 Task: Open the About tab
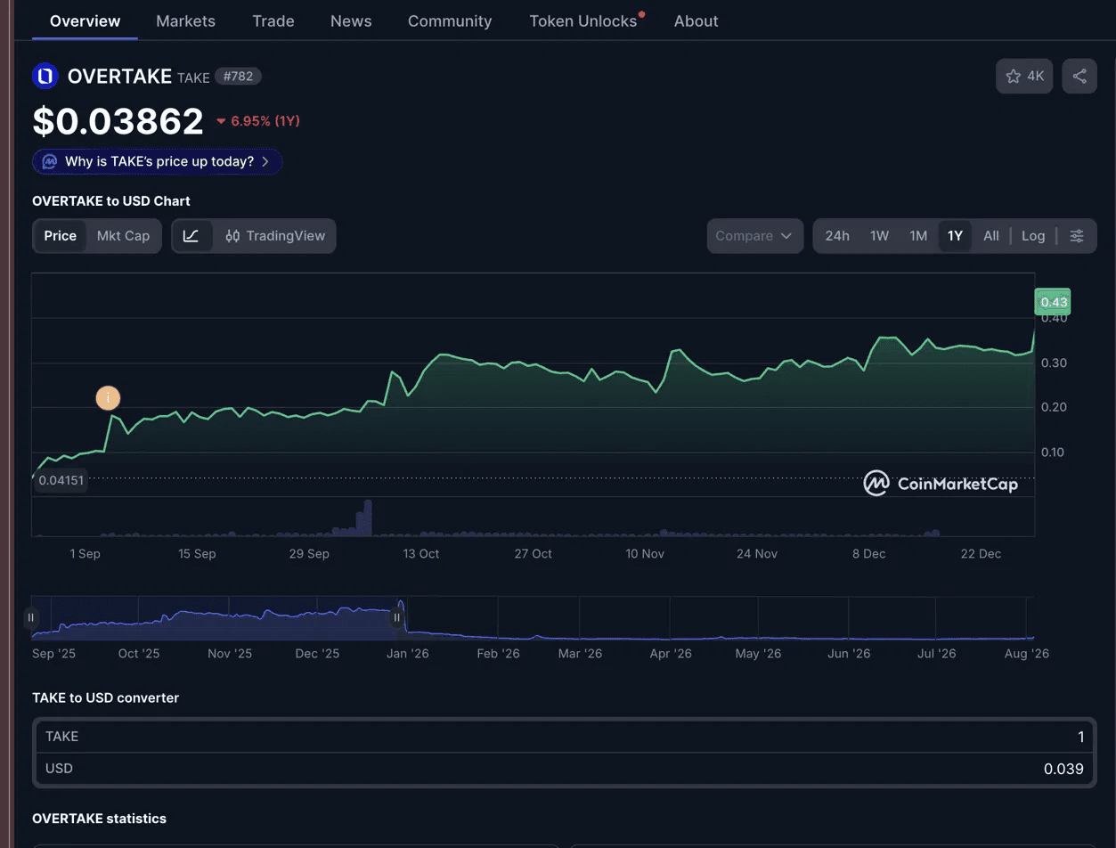[696, 20]
